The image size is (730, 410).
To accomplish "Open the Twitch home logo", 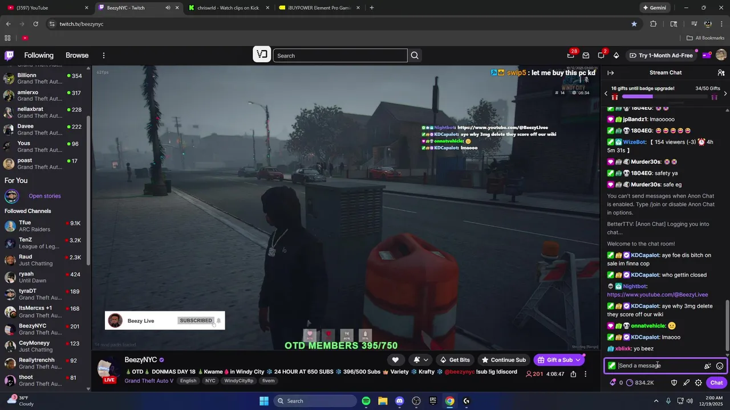I will [x=9, y=55].
